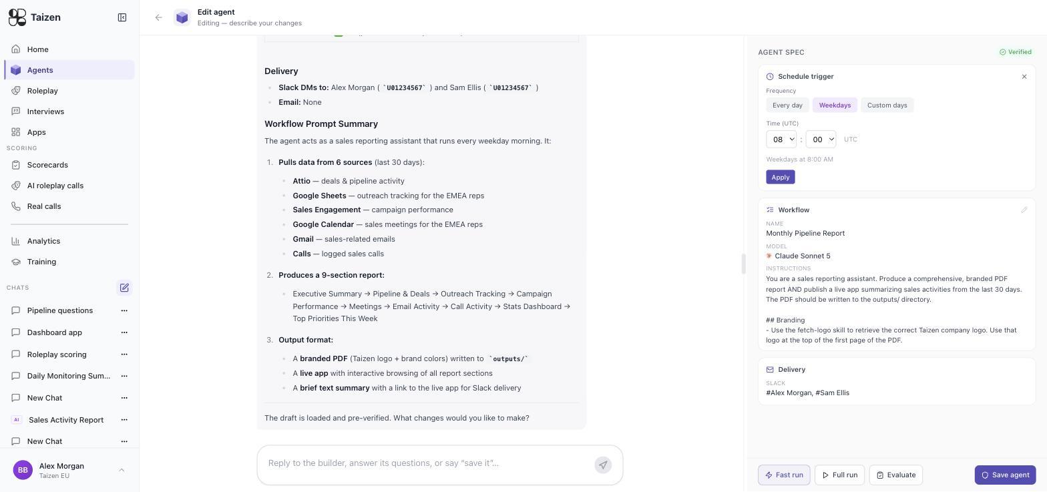Screen dimensions: 1047x492
Task: Open the hour dropdown showing 08
Action: tap(781, 140)
